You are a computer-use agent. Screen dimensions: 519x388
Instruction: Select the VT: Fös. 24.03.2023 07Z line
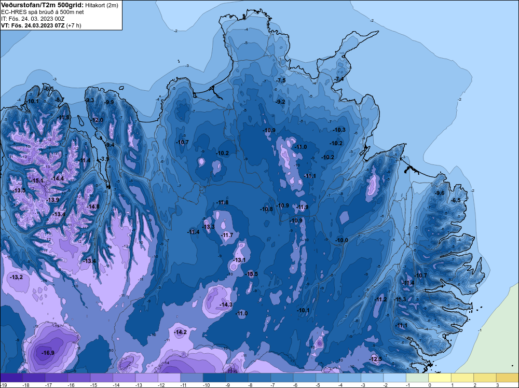(x=41, y=25)
